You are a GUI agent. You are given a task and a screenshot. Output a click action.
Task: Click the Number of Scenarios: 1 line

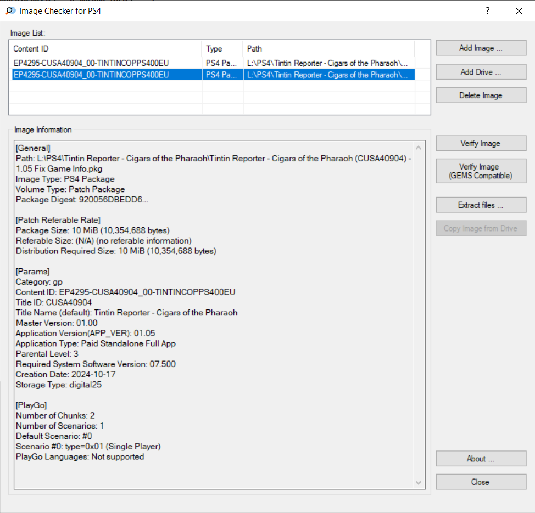pyautogui.click(x=60, y=426)
